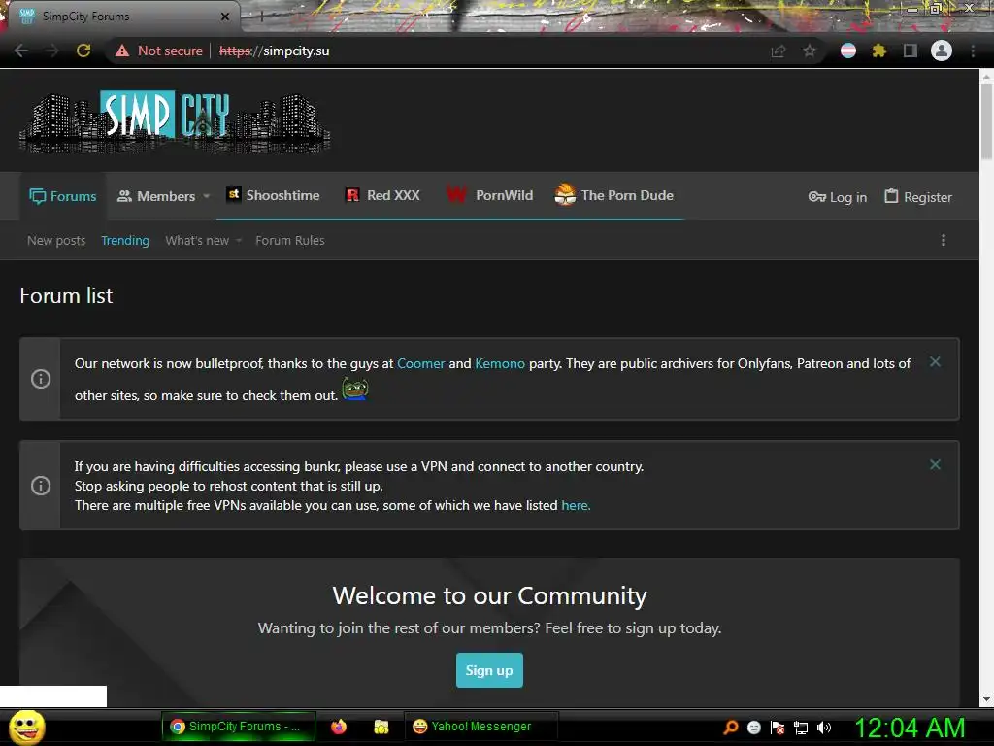Viewport: 994px width, 746px height.
Task: Open the Chrome three-dot menu
Action: coord(973,51)
